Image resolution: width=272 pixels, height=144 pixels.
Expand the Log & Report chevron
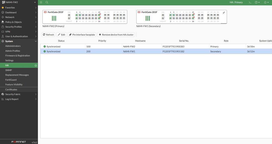pos(36,99)
